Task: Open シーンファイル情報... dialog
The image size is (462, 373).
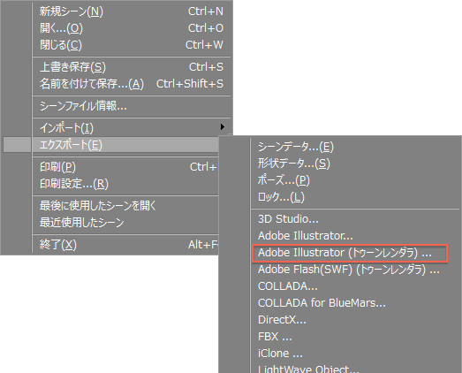Action: [x=131, y=106]
